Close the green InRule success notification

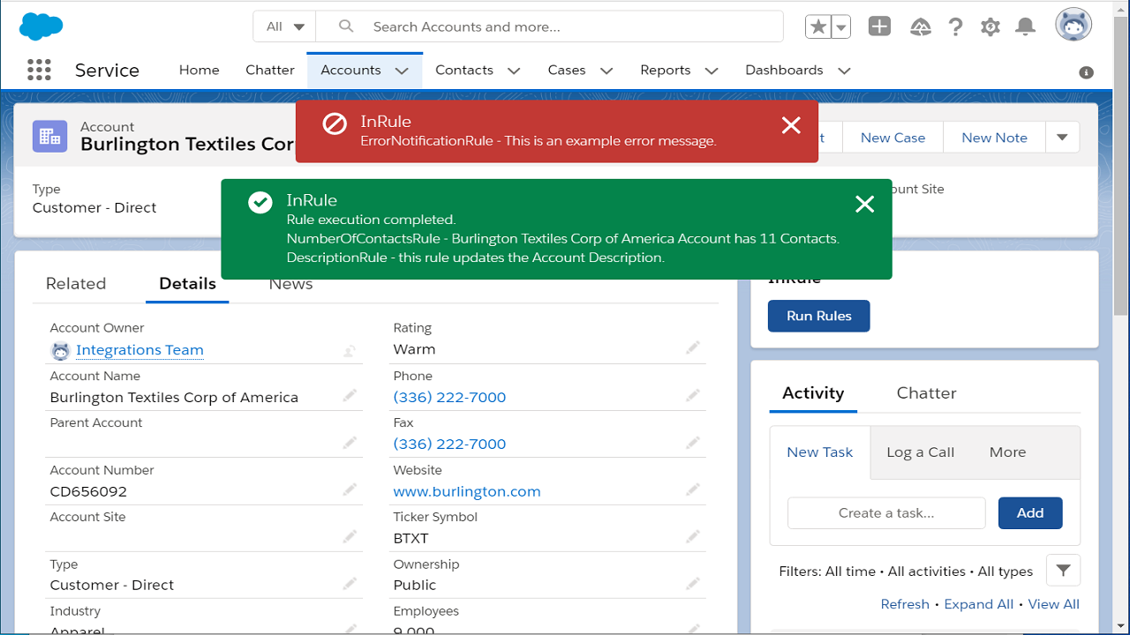[x=864, y=205]
